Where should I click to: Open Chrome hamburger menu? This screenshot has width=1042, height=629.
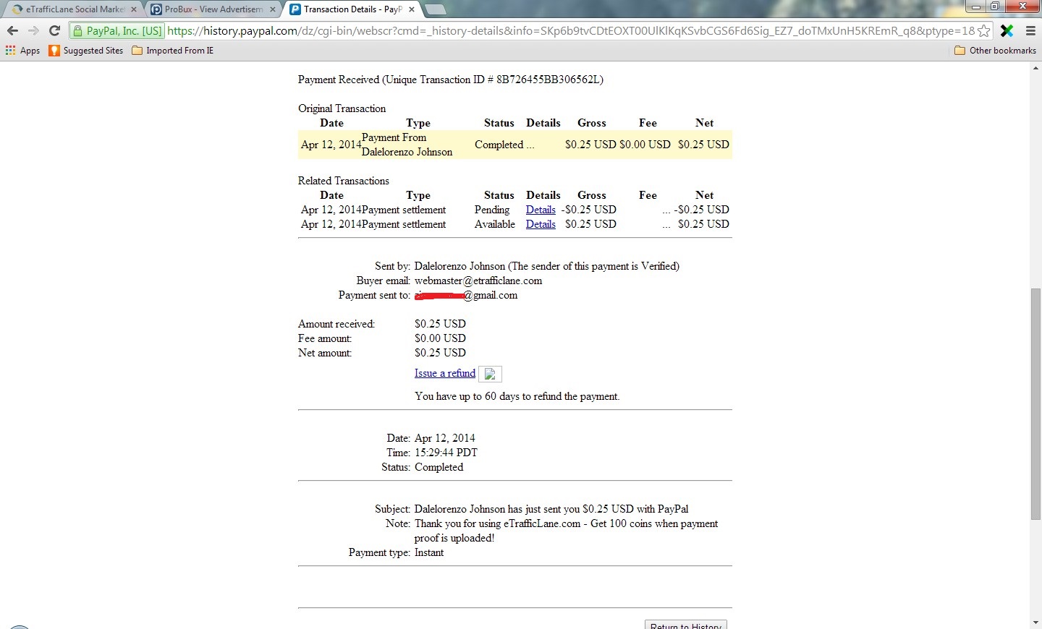(1030, 31)
